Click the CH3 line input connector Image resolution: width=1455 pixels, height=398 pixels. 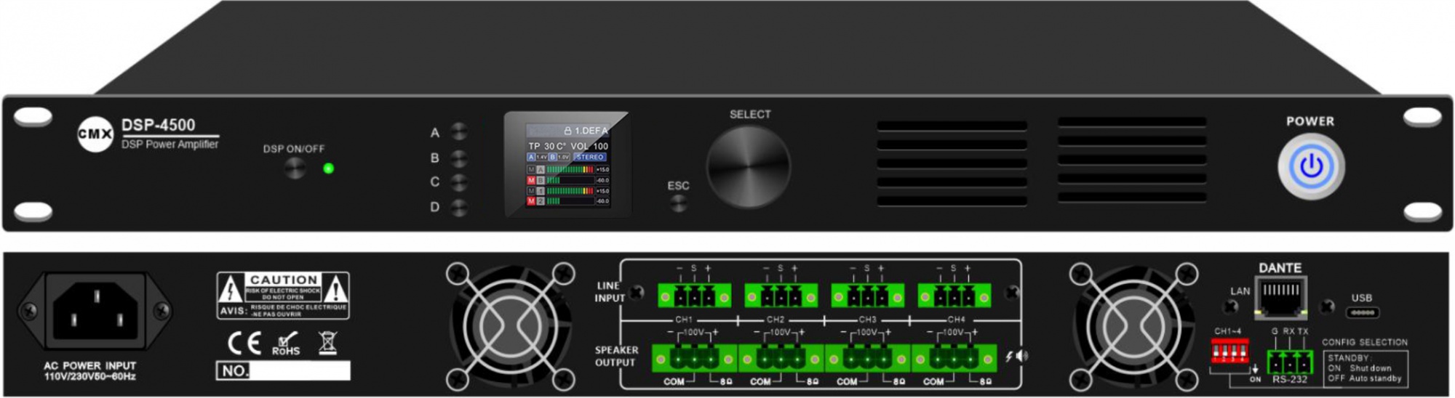[x=867, y=296]
